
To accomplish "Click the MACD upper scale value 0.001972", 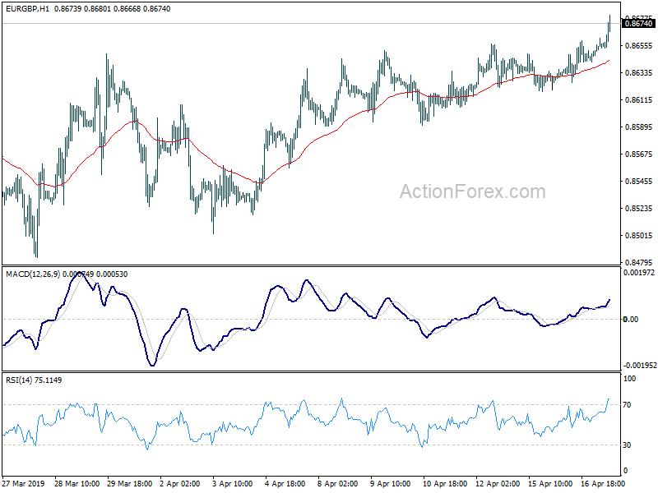I will click(x=639, y=273).
